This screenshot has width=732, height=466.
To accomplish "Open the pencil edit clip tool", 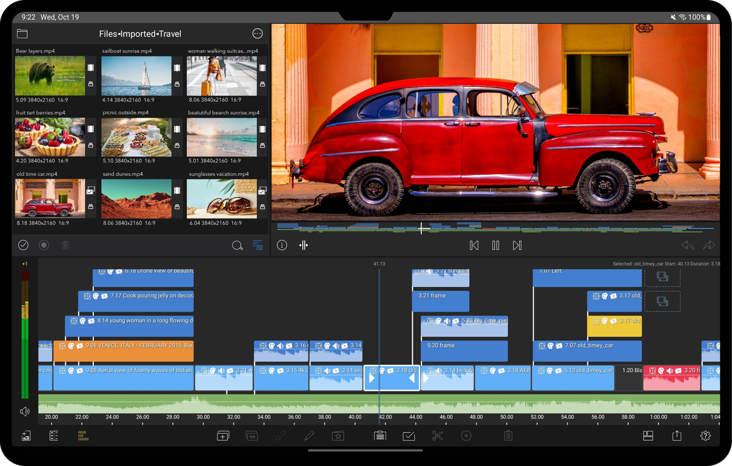I will click(309, 436).
